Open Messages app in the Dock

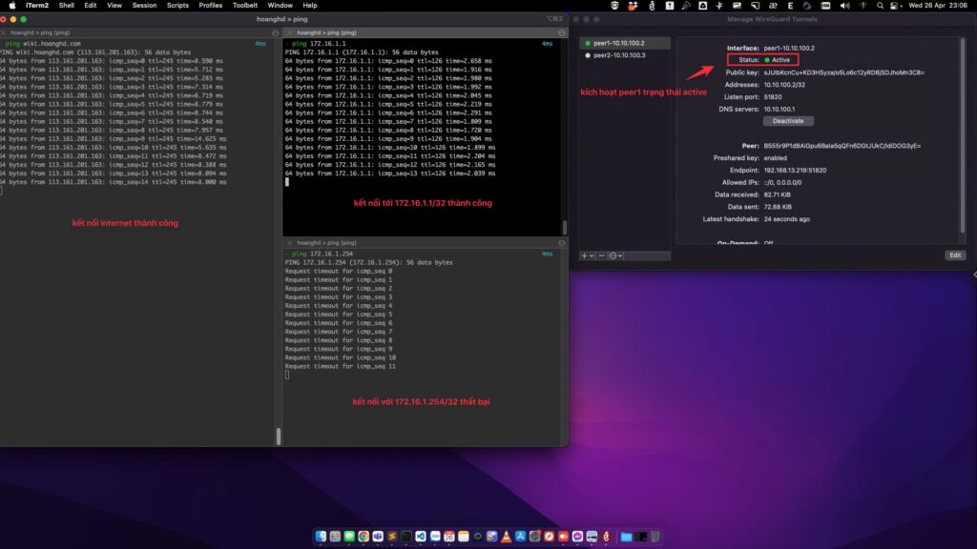point(349,537)
